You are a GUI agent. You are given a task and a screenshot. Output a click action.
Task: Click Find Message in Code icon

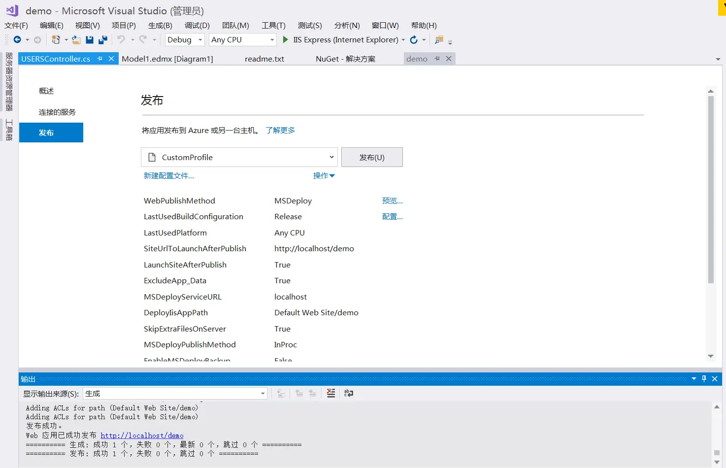click(281, 393)
